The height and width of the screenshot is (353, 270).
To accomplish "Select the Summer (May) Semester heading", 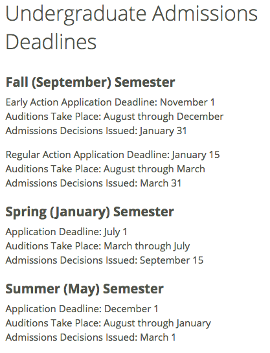I will [84, 289].
